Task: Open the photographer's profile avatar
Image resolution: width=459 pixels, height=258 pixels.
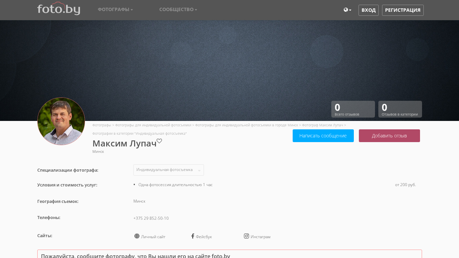Action: tap(61, 121)
